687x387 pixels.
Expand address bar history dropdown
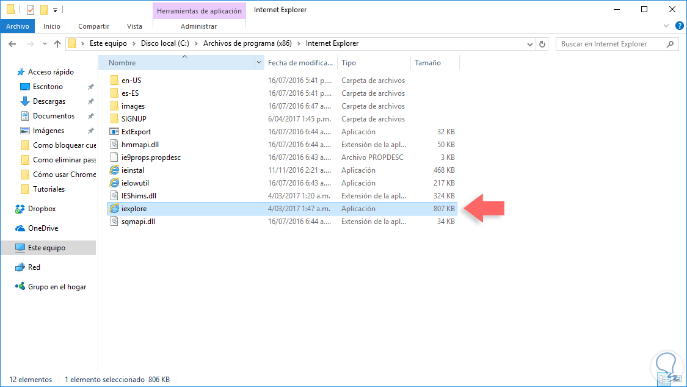[x=529, y=44]
